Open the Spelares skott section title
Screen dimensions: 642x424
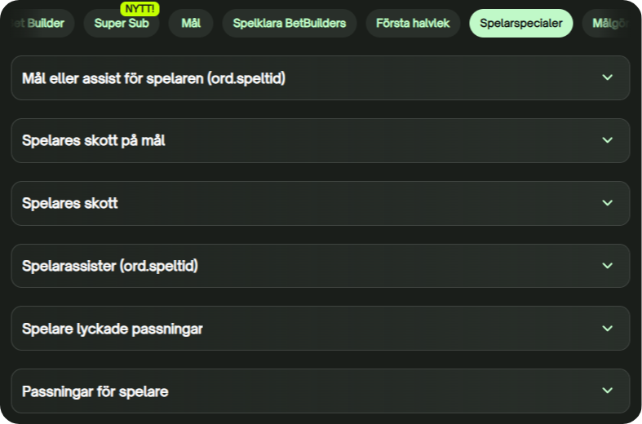click(70, 203)
